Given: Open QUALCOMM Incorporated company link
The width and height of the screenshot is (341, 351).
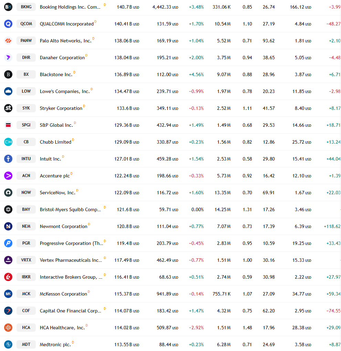Looking at the screenshot, I should coord(67,24).
